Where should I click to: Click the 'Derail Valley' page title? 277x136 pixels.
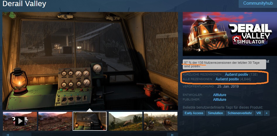[x=24, y=4]
